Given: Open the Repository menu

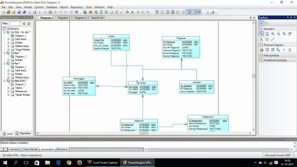Looking at the screenshot, I should (x=77, y=7).
